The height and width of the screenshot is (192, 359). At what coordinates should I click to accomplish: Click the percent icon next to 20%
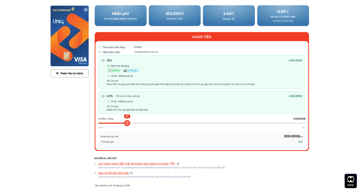103,60
